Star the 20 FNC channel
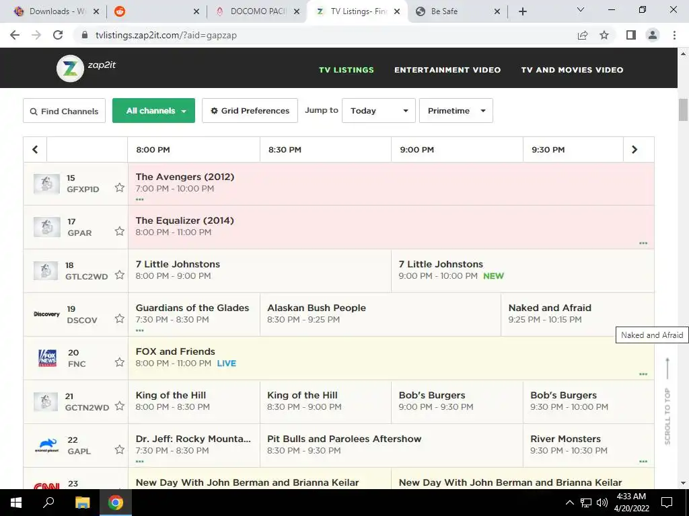The image size is (689, 516). click(120, 362)
